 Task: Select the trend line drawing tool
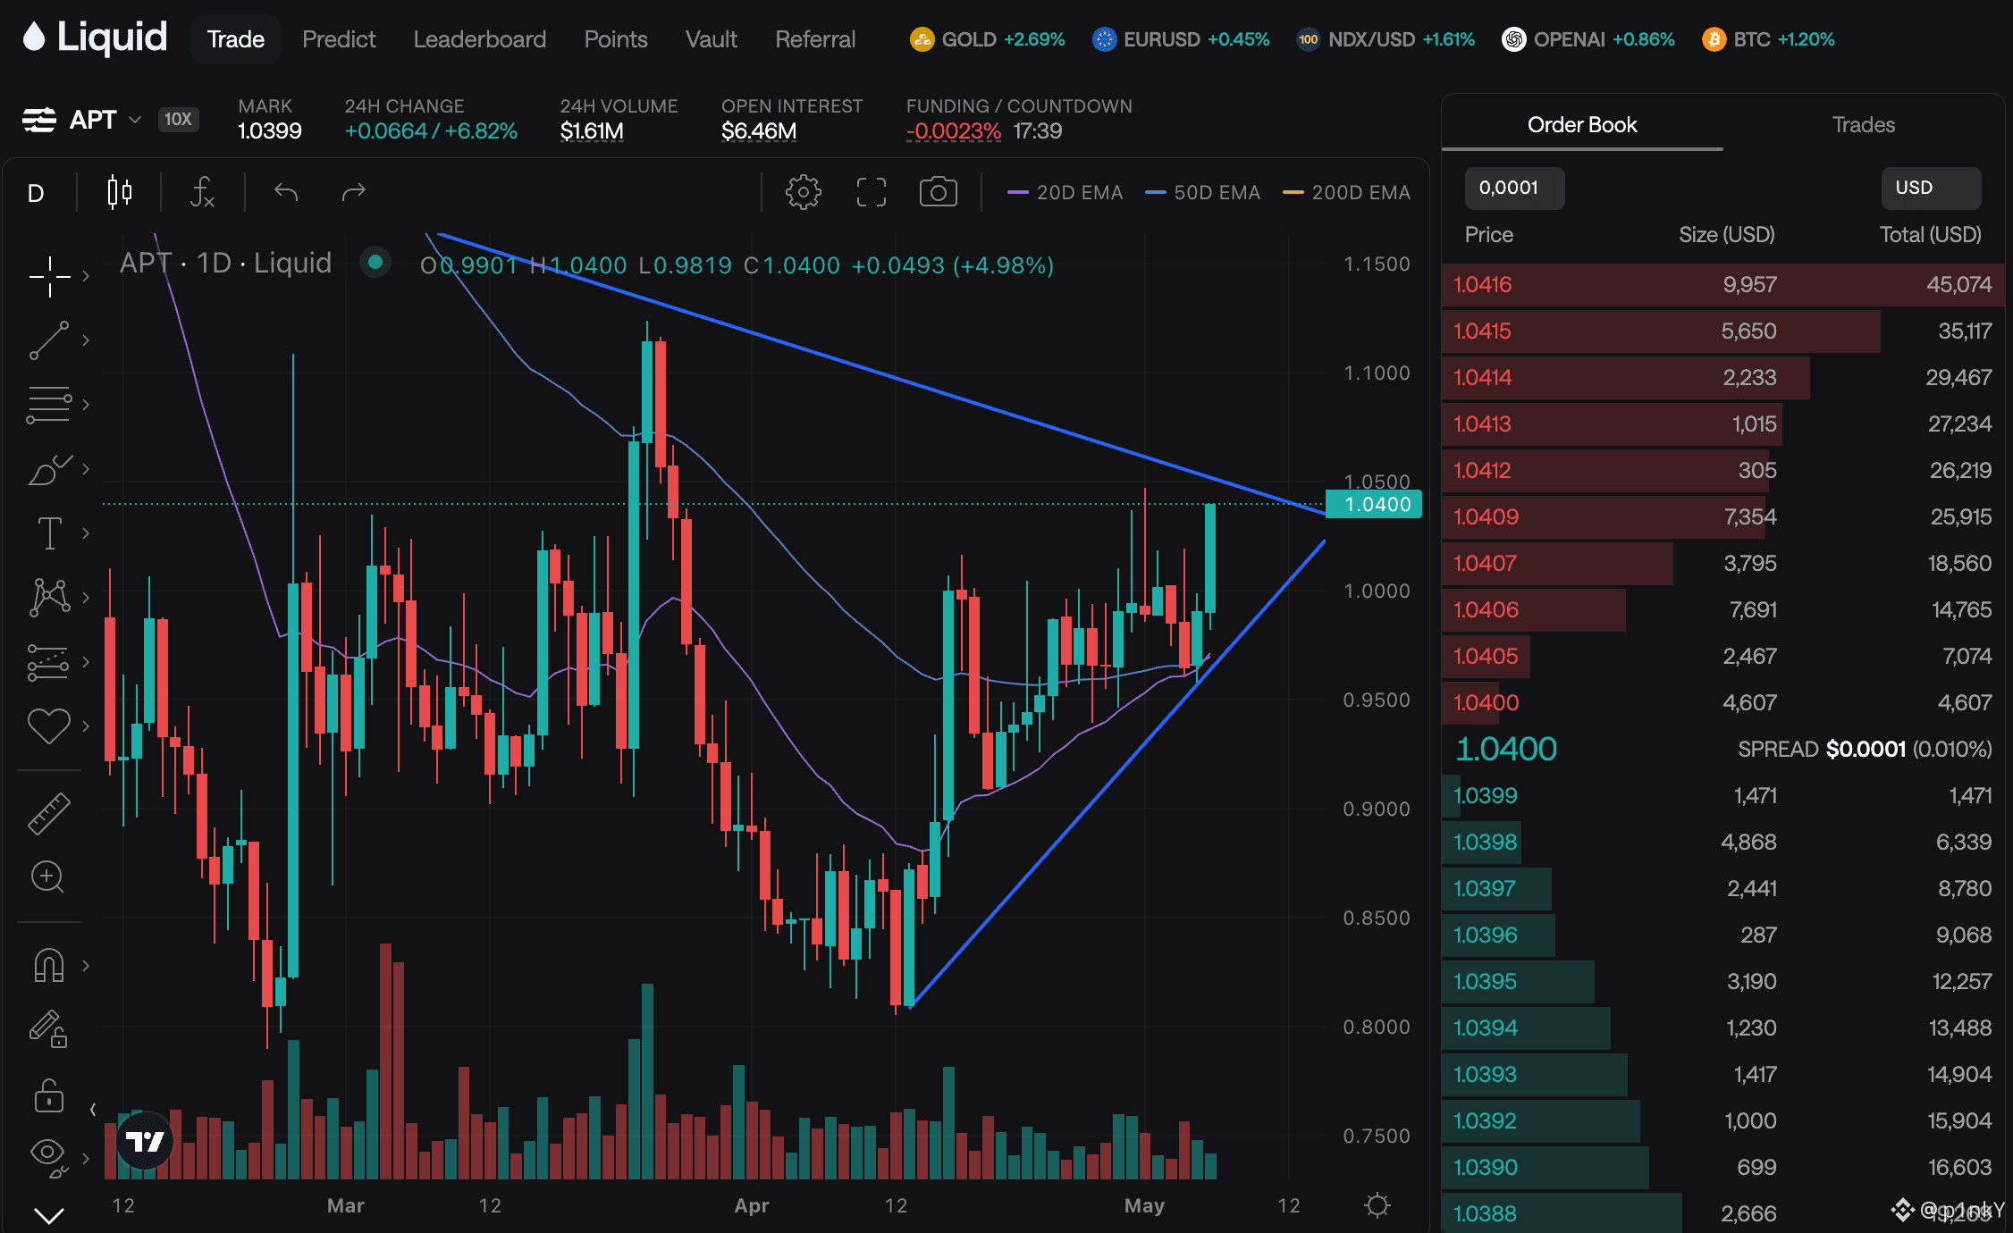[x=49, y=340]
